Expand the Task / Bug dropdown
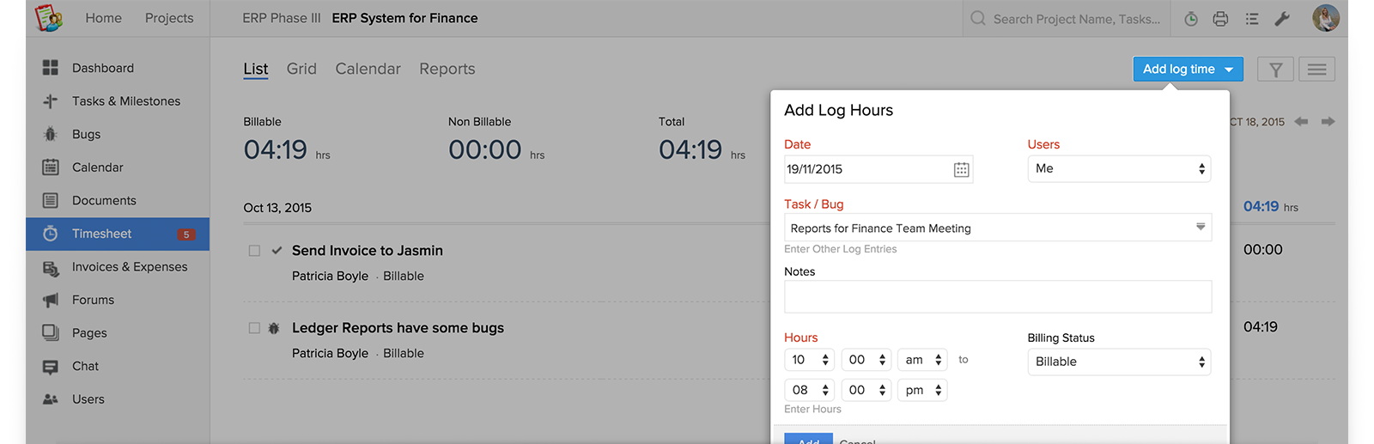 click(1201, 228)
